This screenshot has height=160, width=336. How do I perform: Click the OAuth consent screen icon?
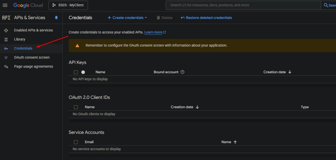[x=6, y=57]
